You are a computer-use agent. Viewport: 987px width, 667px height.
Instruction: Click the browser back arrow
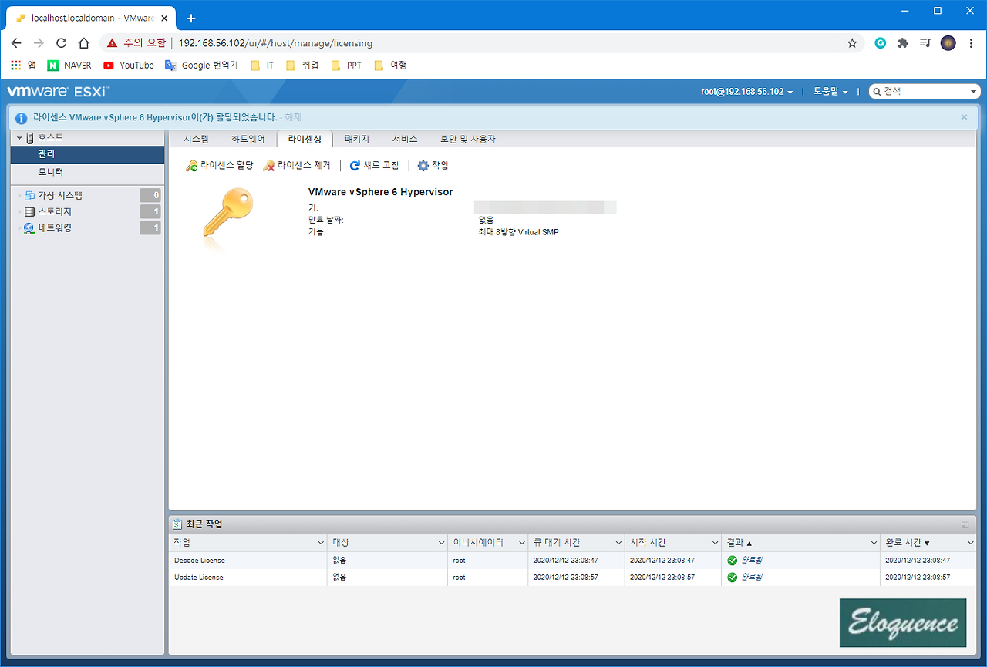pyautogui.click(x=16, y=43)
